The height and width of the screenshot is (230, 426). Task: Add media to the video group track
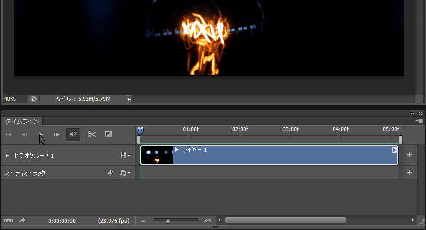[x=410, y=155]
